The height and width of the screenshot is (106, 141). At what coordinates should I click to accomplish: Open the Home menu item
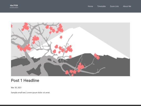click(x=90, y=6)
